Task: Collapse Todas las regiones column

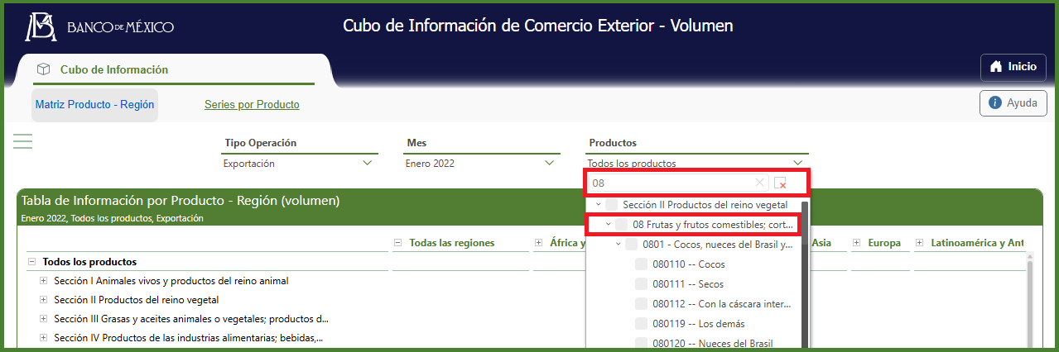Action: coord(398,243)
